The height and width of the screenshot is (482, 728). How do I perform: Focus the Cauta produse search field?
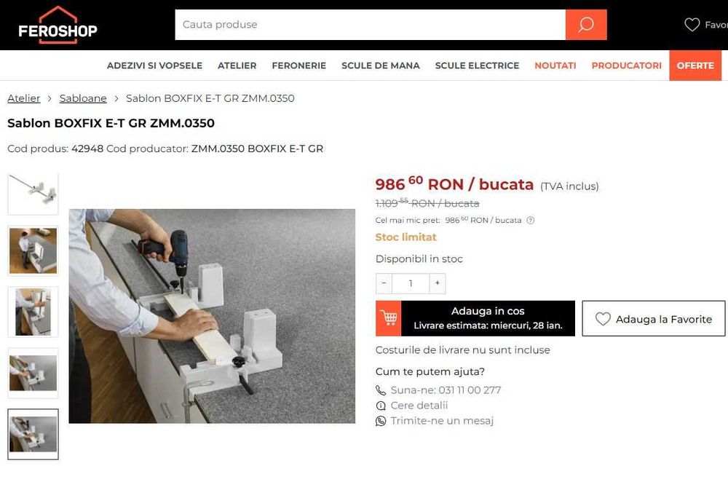click(x=370, y=25)
